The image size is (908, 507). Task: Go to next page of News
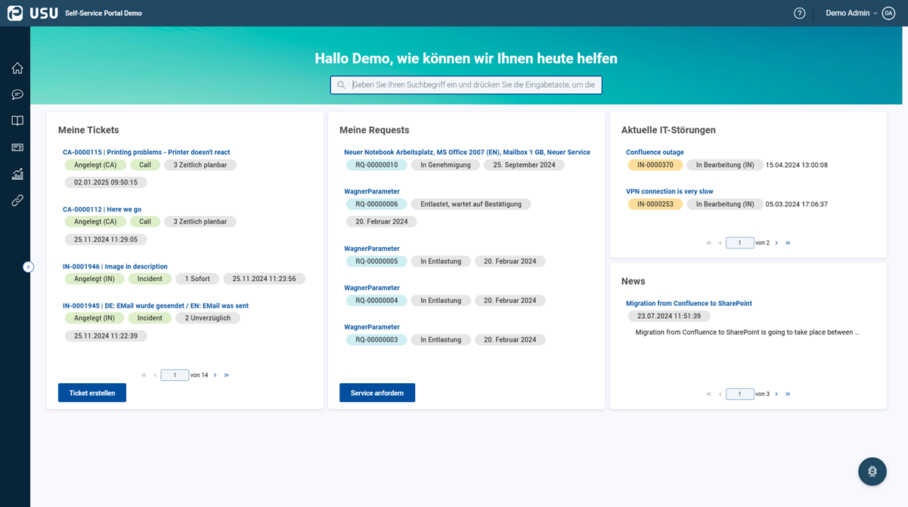point(776,394)
